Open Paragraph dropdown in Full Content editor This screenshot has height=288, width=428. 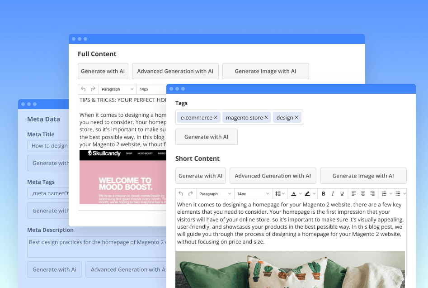pos(118,89)
